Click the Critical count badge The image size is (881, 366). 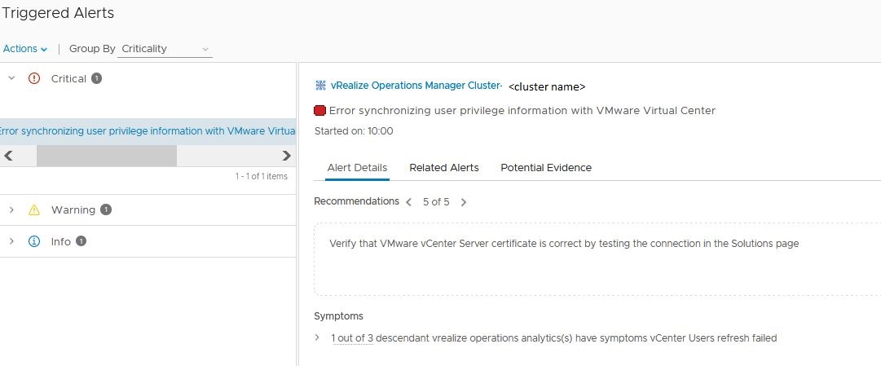pyautogui.click(x=97, y=78)
